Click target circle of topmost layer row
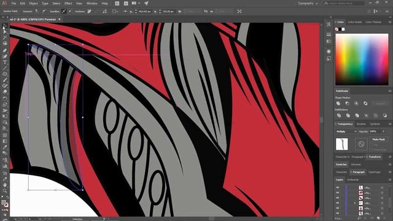 pyautogui.click(x=382, y=188)
